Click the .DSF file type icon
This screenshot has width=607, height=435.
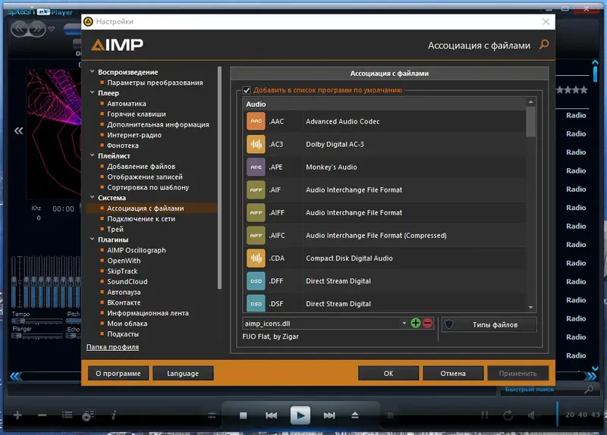(x=256, y=304)
